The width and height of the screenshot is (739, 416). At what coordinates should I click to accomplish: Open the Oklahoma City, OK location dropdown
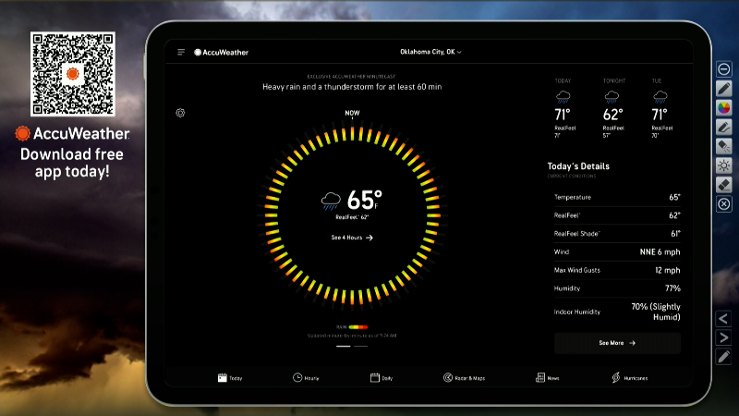click(430, 52)
